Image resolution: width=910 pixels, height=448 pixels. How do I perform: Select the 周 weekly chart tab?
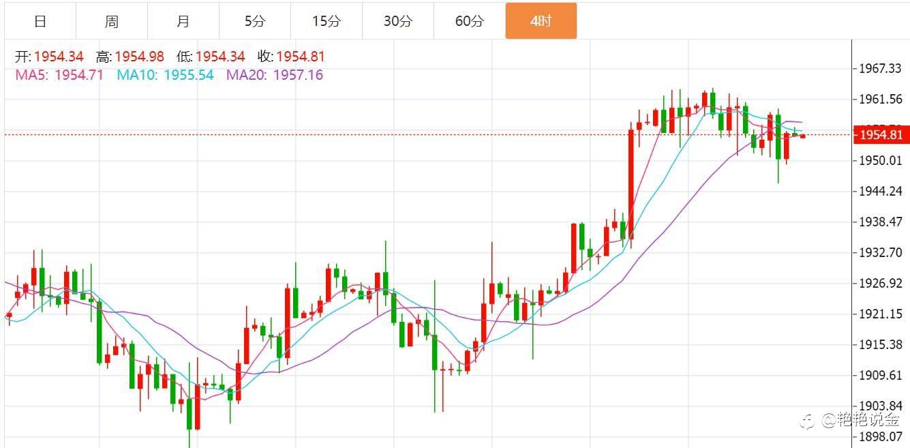[x=112, y=21]
